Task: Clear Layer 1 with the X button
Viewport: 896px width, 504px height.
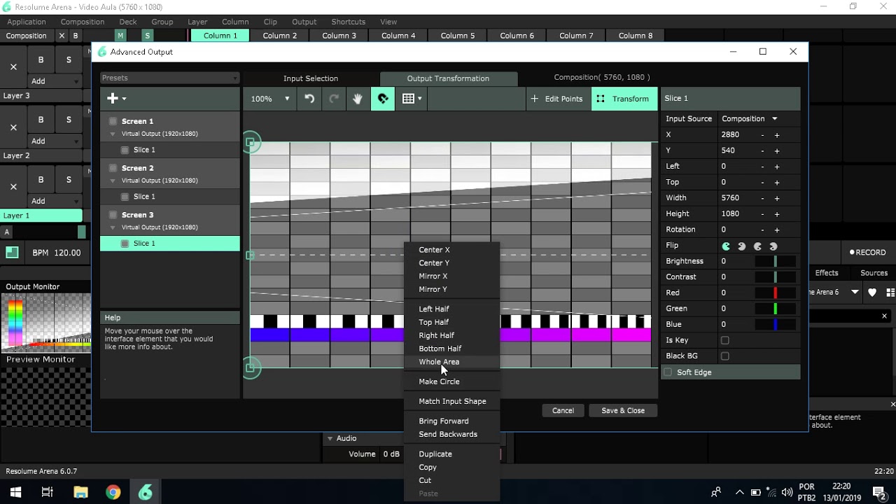Action: 13,187
